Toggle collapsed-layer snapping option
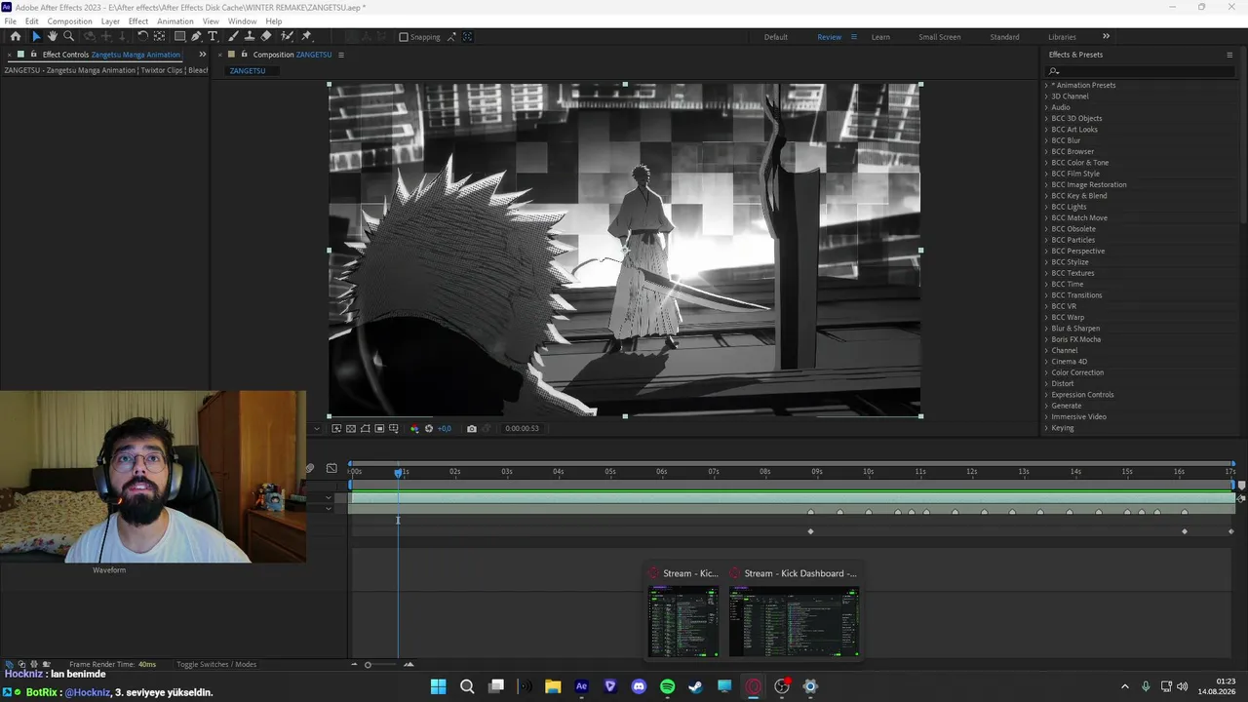This screenshot has height=702, width=1248. point(468,37)
